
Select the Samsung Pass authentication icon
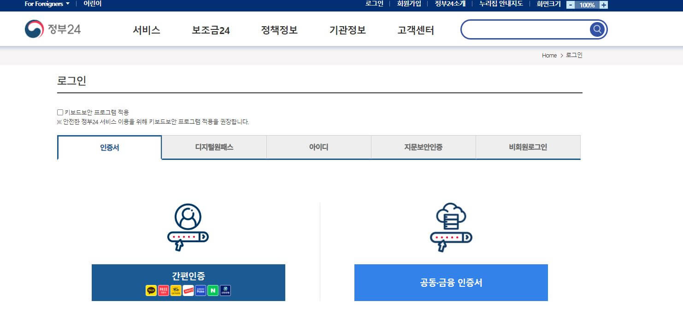coord(200,290)
